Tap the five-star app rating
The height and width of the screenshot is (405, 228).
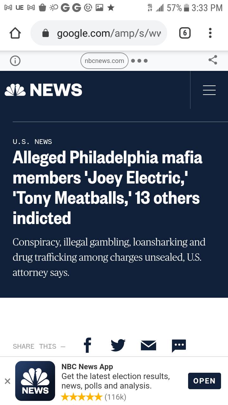coord(82,396)
